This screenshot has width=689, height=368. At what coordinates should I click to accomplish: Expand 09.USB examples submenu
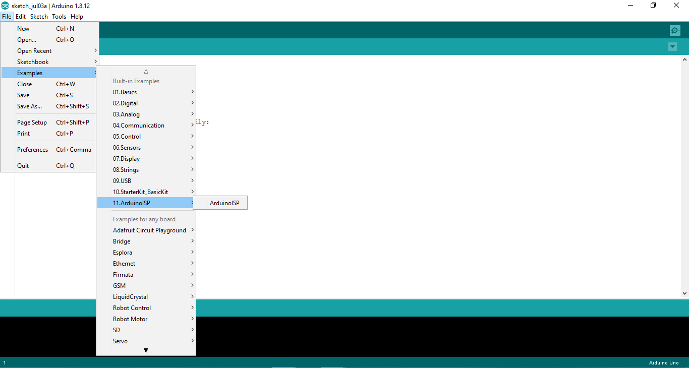146,181
